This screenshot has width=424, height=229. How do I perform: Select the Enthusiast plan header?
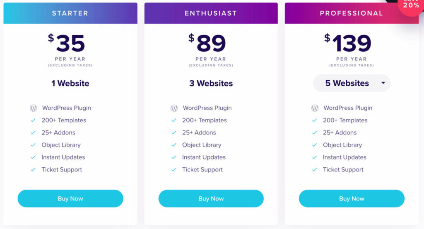[x=211, y=13]
